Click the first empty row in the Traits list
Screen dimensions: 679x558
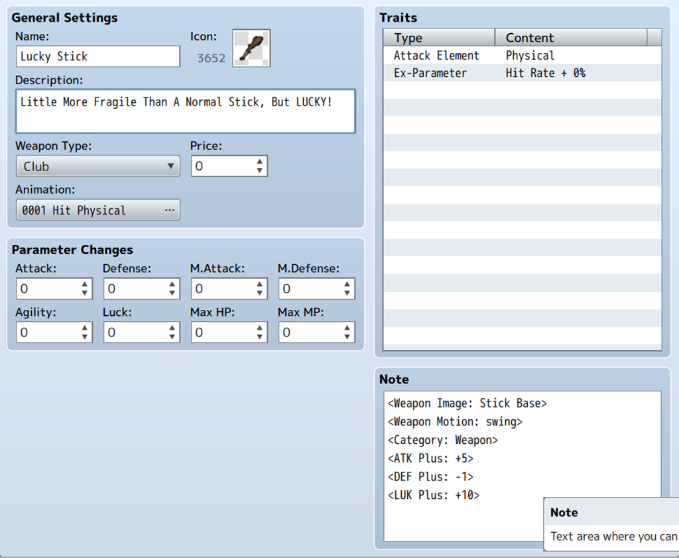[523, 90]
